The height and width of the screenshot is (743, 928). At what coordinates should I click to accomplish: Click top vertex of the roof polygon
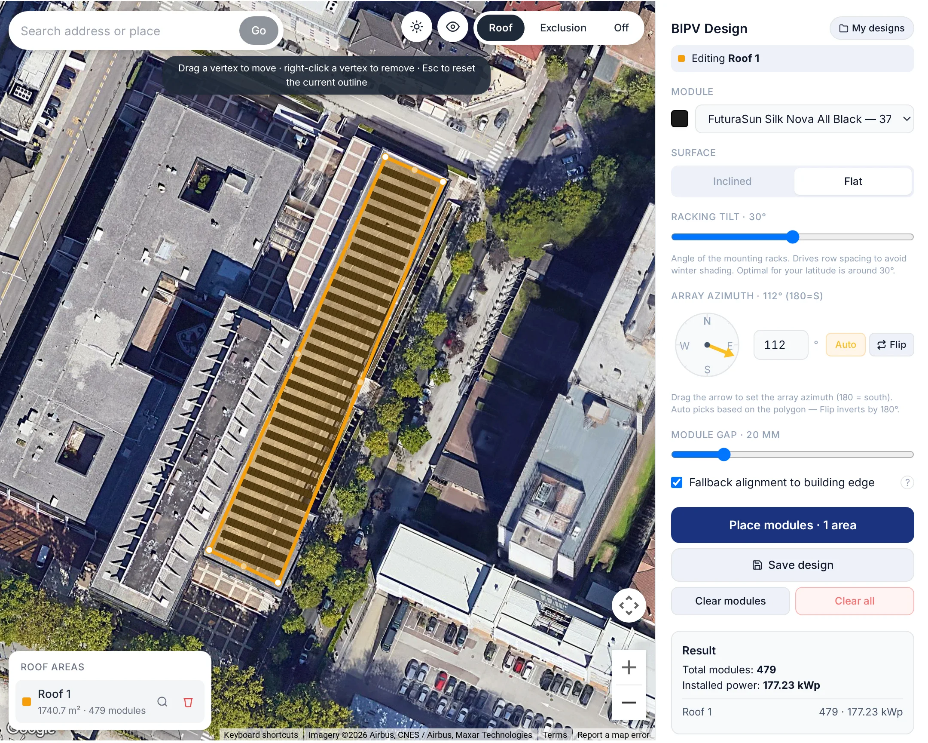[385, 157]
